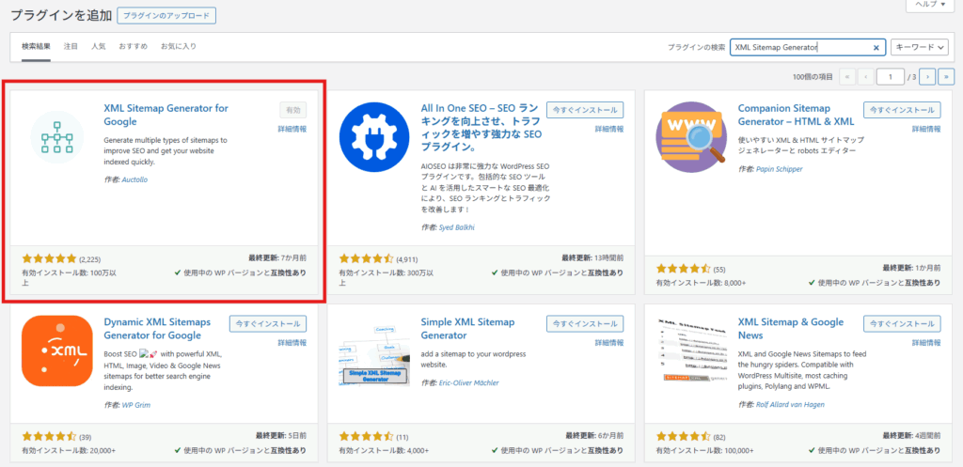The image size is (963, 467).
Task: Switch to the 注目 tab
Action: click(71, 47)
